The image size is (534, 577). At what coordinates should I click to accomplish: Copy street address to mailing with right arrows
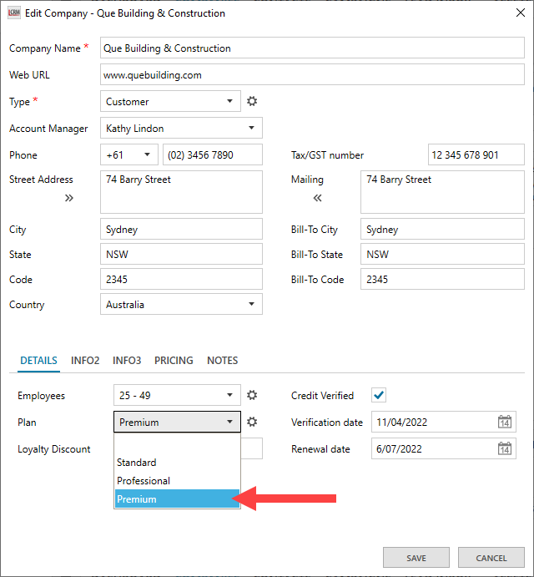[x=68, y=198]
